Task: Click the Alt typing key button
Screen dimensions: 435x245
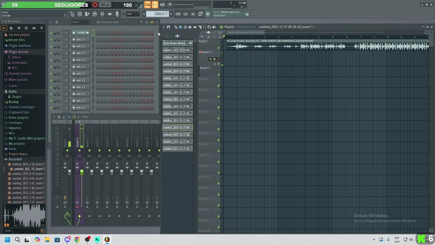Action: click(x=193, y=14)
